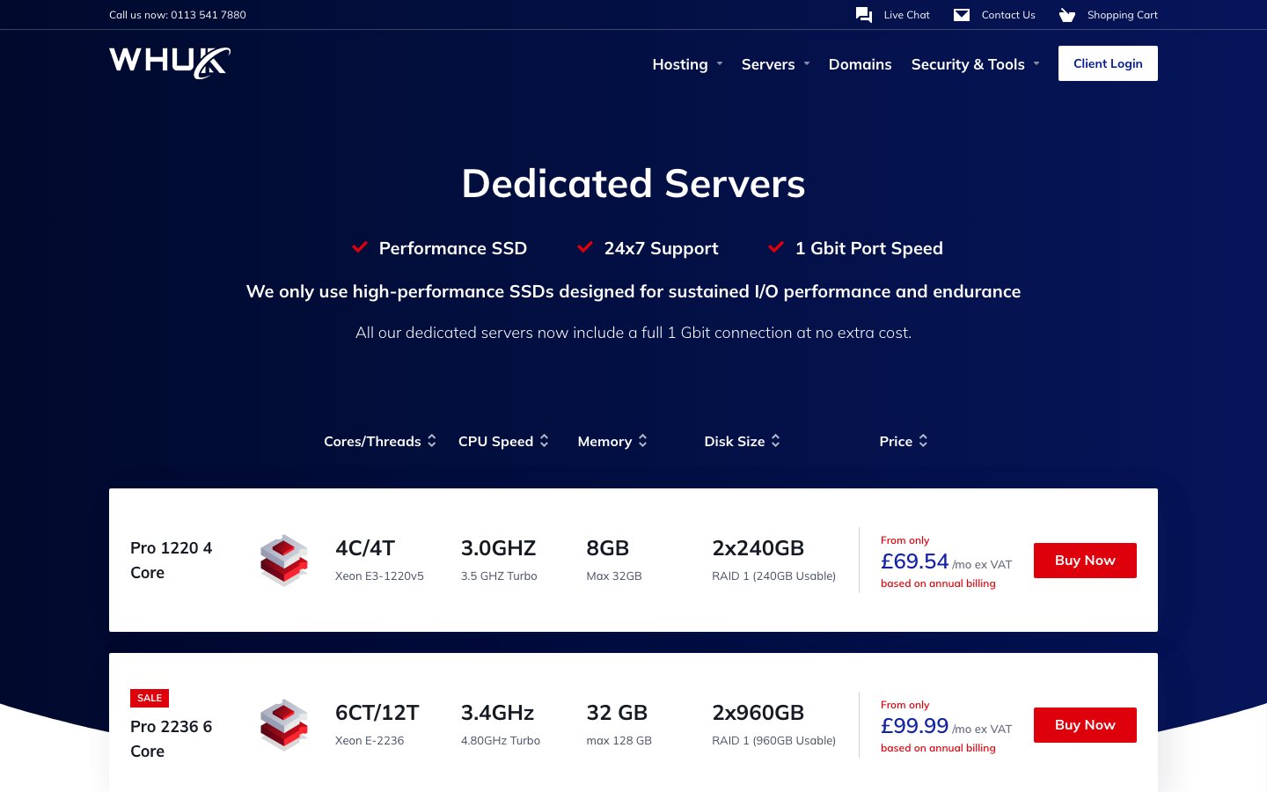The height and width of the screenshot is (792, 1267).
Task: Open Client Login
Action: pyautogui.click(x=1108, y=63)
